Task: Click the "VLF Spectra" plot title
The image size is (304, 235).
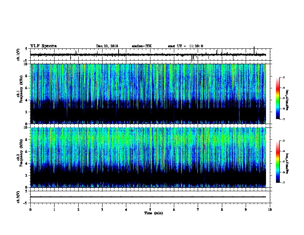Action: pyautogui.click(x=43, y=46)
